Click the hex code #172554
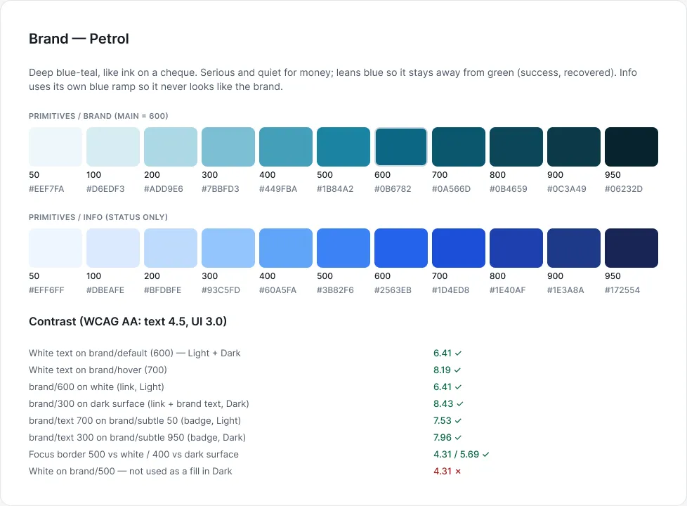The width and height of the screenshot is (687, 506). 622,290
